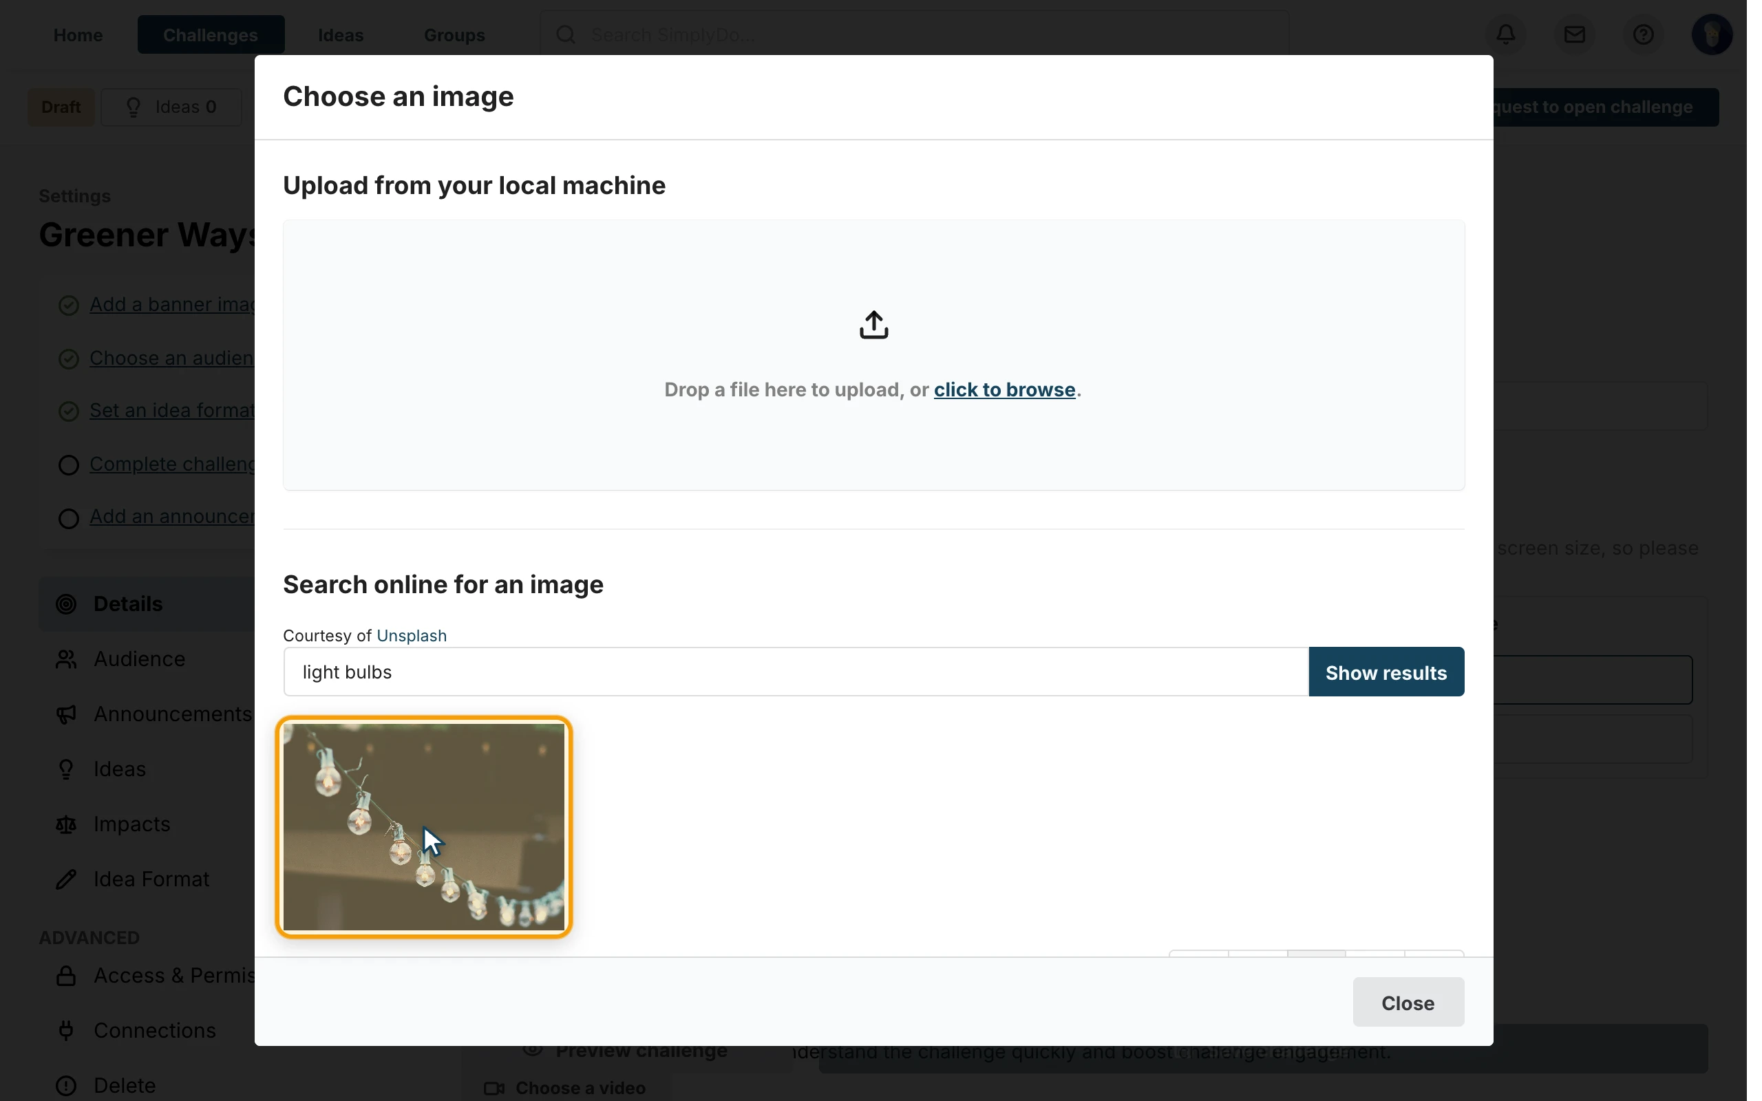Click the Impacts scales icon
This screenshot has width=1762, height=1101.
point(66,824)
